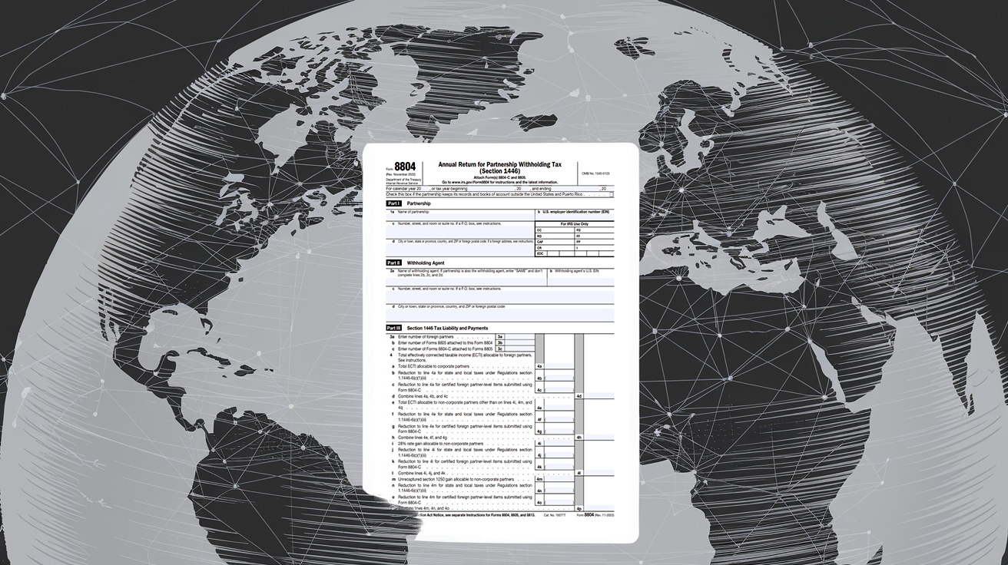Click the Part III black section marker
Screen dimensions: 1008x565
pos(394,328)
